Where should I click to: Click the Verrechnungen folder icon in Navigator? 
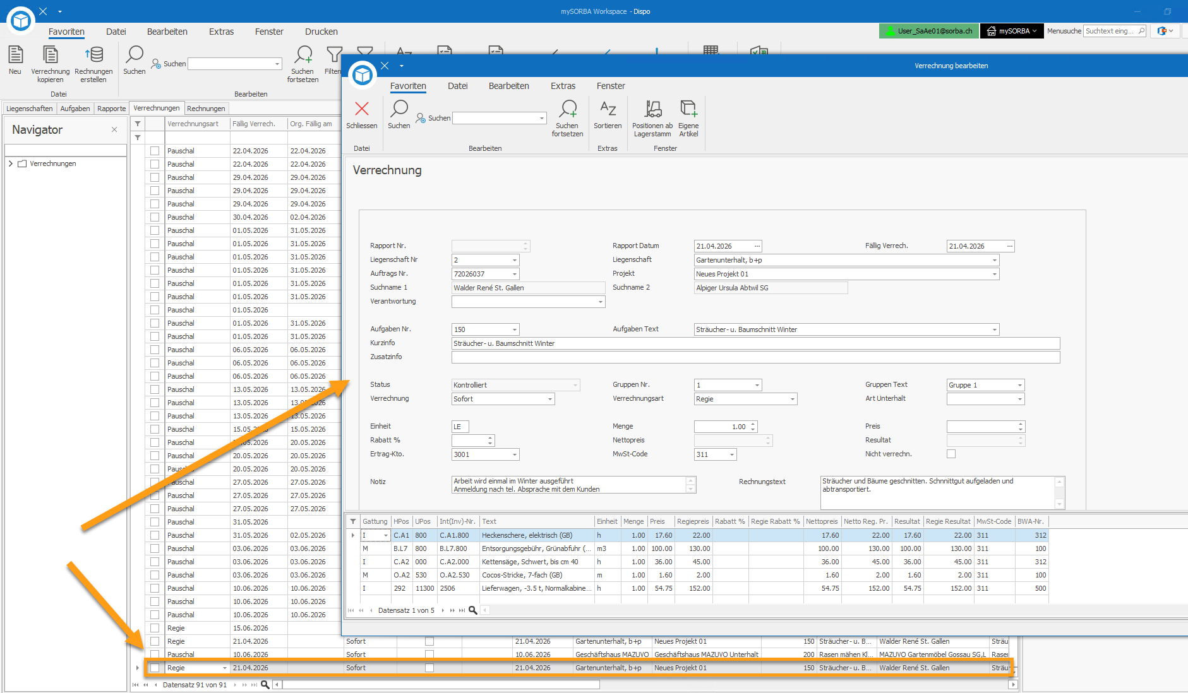(x=22, y=163)
